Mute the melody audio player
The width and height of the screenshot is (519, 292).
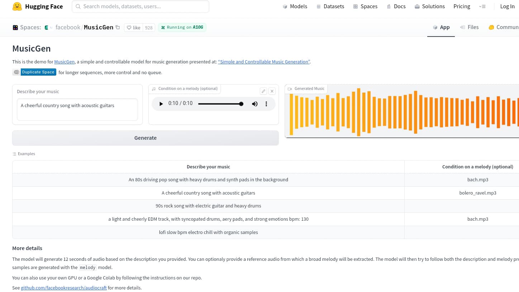(255, 104)
